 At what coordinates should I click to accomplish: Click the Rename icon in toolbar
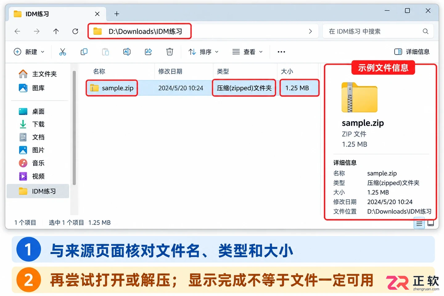click(127, 52)
